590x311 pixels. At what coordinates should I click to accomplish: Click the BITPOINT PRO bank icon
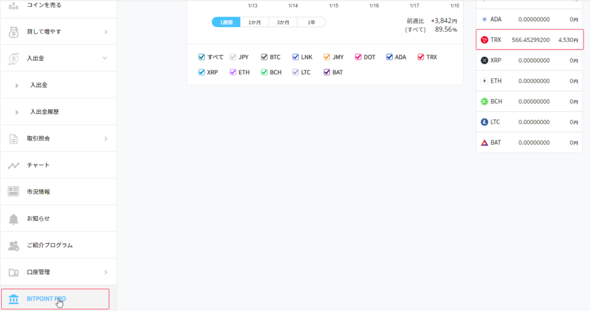(x=14, y=299)
